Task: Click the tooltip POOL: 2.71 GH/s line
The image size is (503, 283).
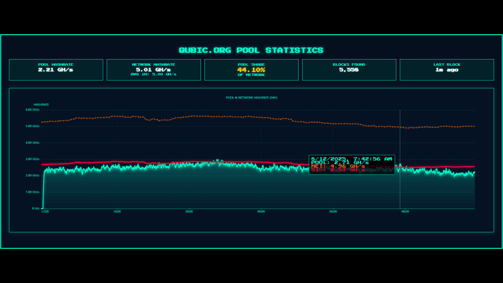Action: [x=340, y=162]
